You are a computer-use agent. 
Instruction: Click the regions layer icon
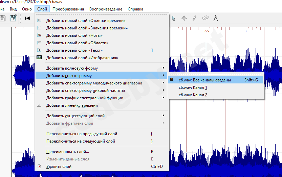39,43
